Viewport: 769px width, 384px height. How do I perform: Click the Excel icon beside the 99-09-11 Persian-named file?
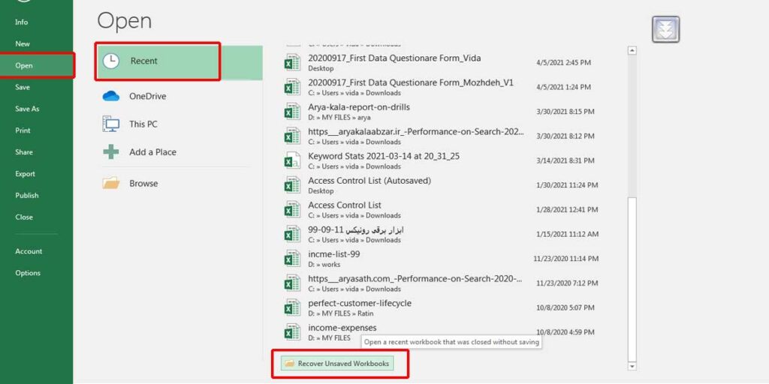point(292,234)
